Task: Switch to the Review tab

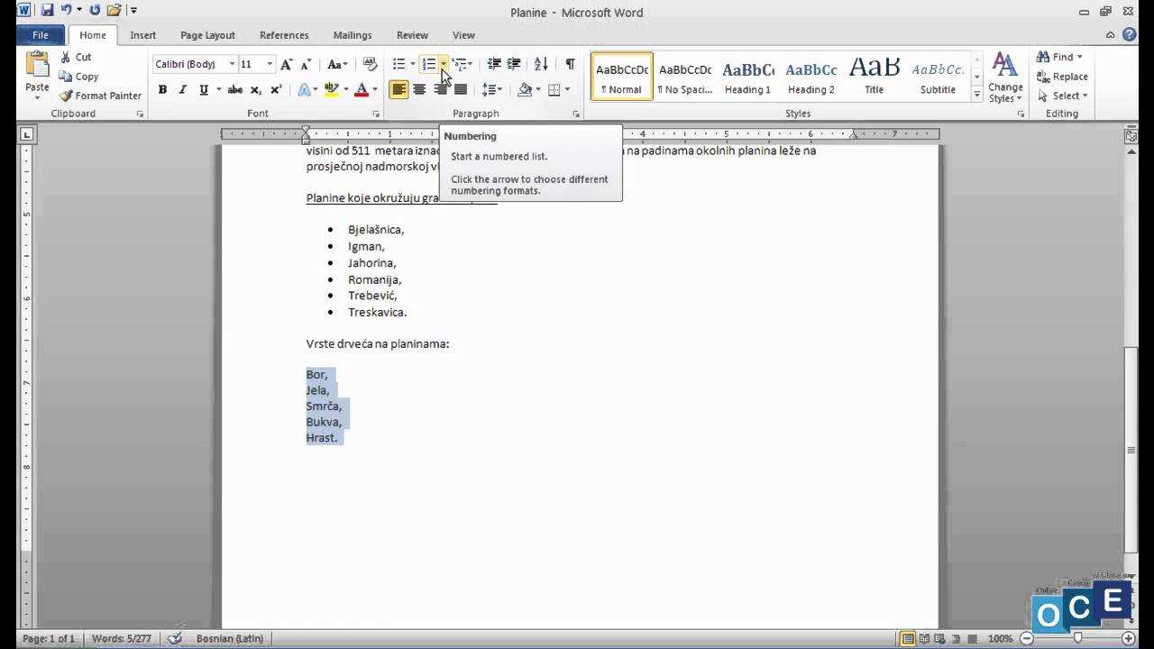Action: pyautogui.click(x=412, y=35)
